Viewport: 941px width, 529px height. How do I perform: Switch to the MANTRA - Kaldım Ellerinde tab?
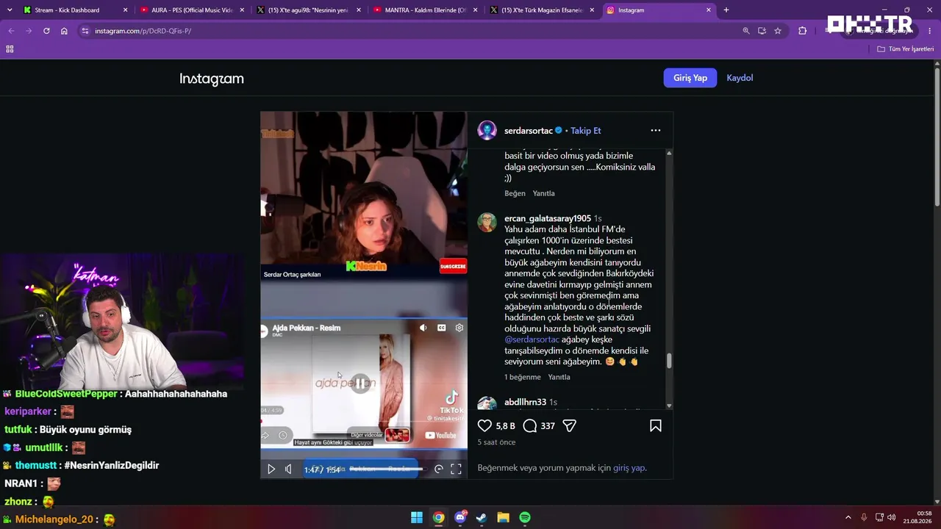click(426, 10)
